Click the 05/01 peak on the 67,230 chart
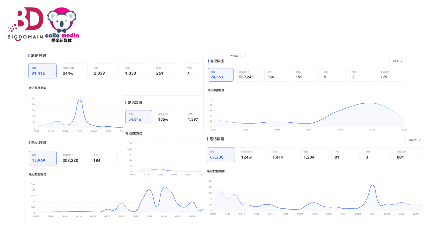430x242 pixels. 372,185
